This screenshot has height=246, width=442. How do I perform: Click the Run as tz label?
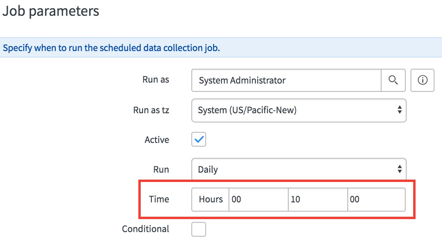point(151,110)
